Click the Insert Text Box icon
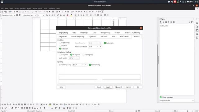This screenshot has width=199, height=112. (62, 12)
